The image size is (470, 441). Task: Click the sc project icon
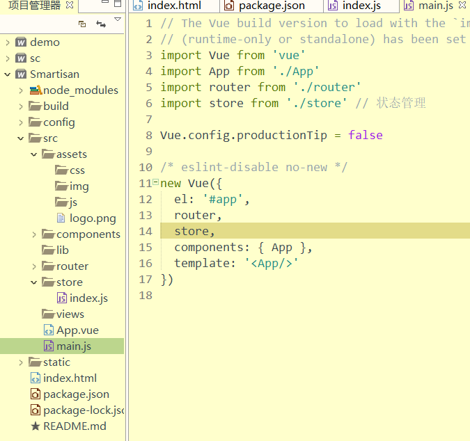tap(21, 58)
